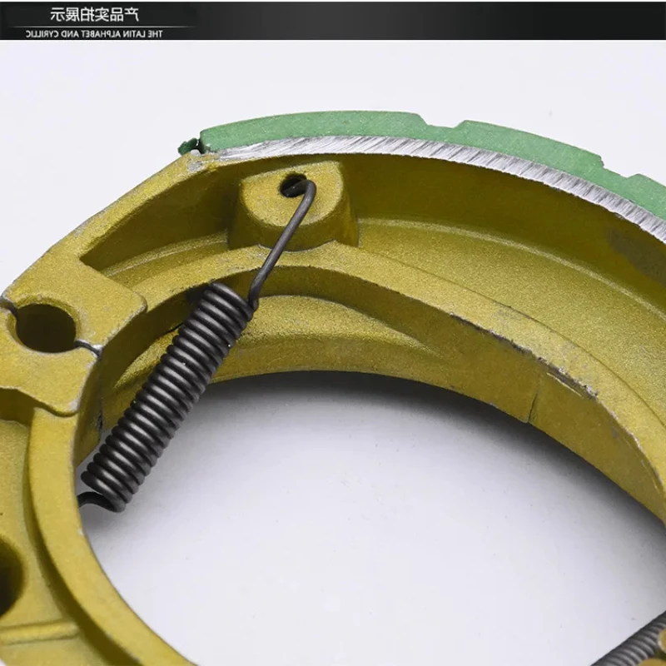The image size is (666, 666).
Task: Click the mirrored Chinese heading "产品实拍展示"
Action: click(x=94, y=14)
